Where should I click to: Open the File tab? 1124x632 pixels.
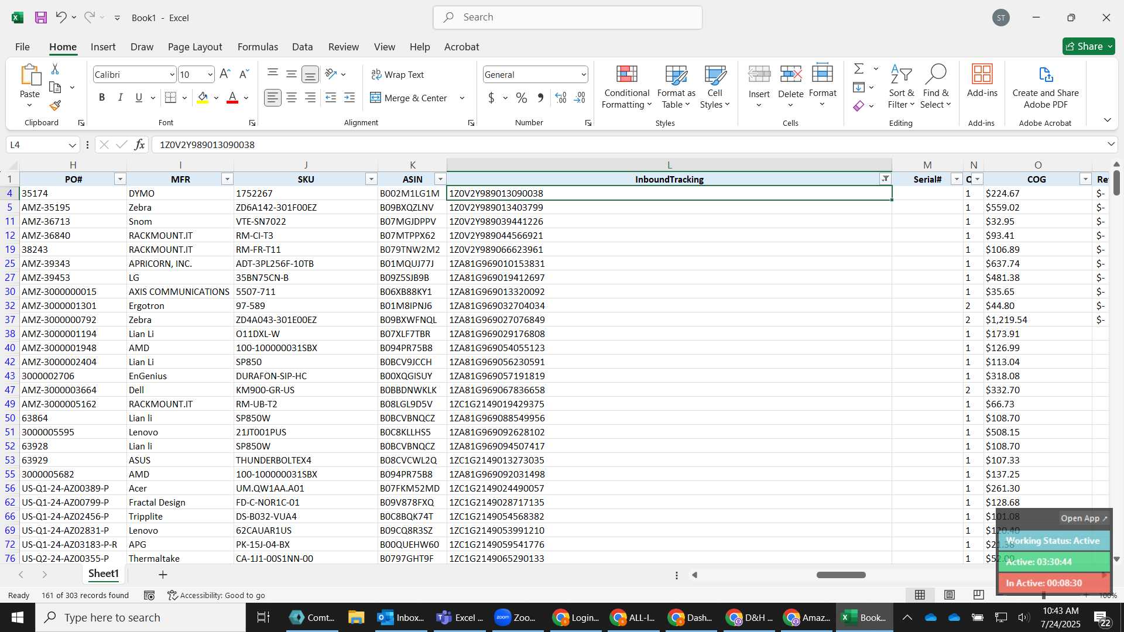22,47
